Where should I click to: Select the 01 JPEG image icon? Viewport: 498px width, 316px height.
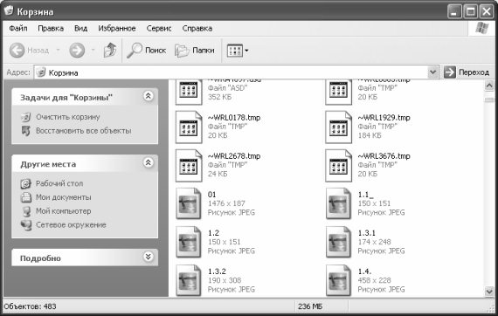189,203
